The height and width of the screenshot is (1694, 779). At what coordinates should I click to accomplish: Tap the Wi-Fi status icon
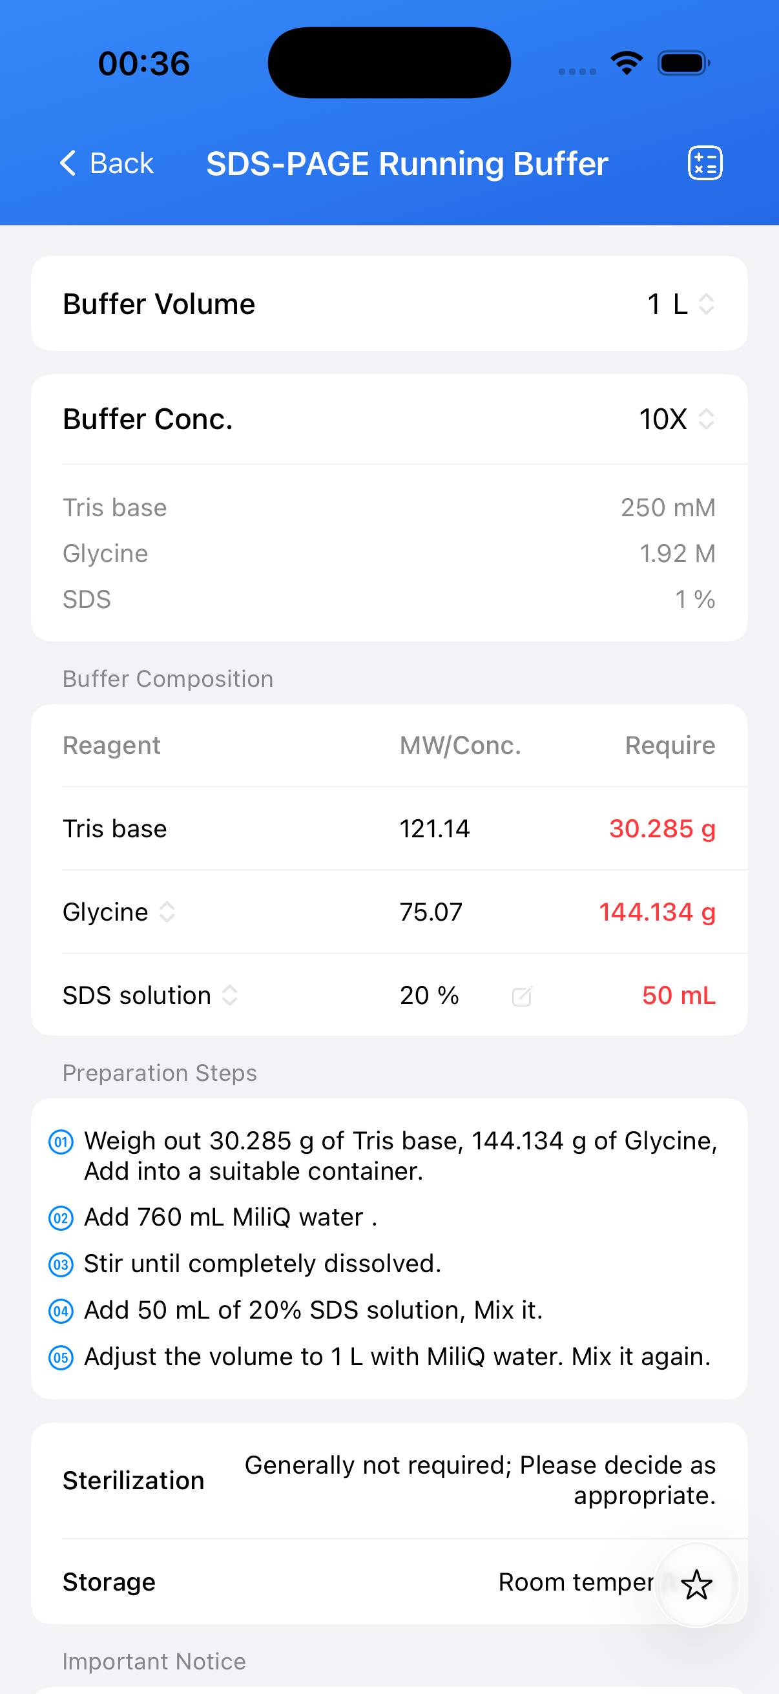click(627, 63)
